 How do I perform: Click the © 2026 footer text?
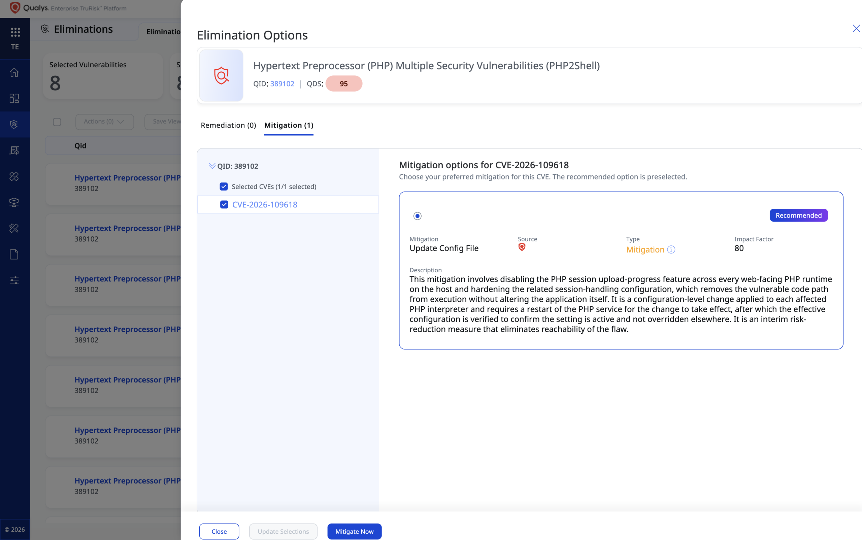pos(14,529)
